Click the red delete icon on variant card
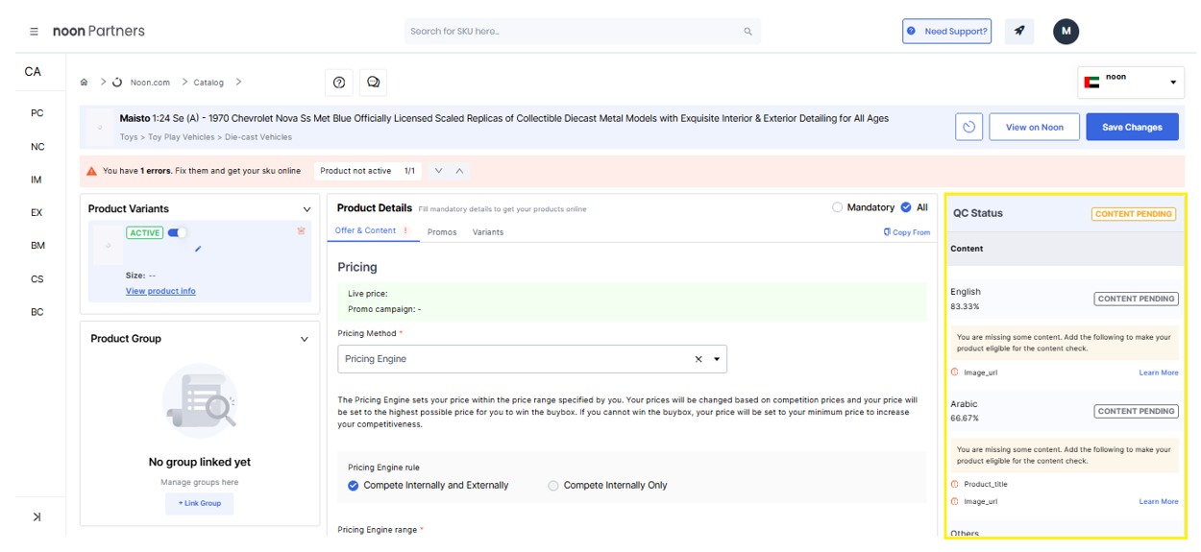This screenshot has height=552, width=1201. 301,231
